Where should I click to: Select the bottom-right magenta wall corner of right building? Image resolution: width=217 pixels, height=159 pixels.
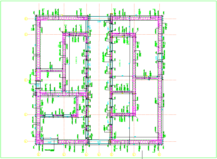click(x=160, y=142)
